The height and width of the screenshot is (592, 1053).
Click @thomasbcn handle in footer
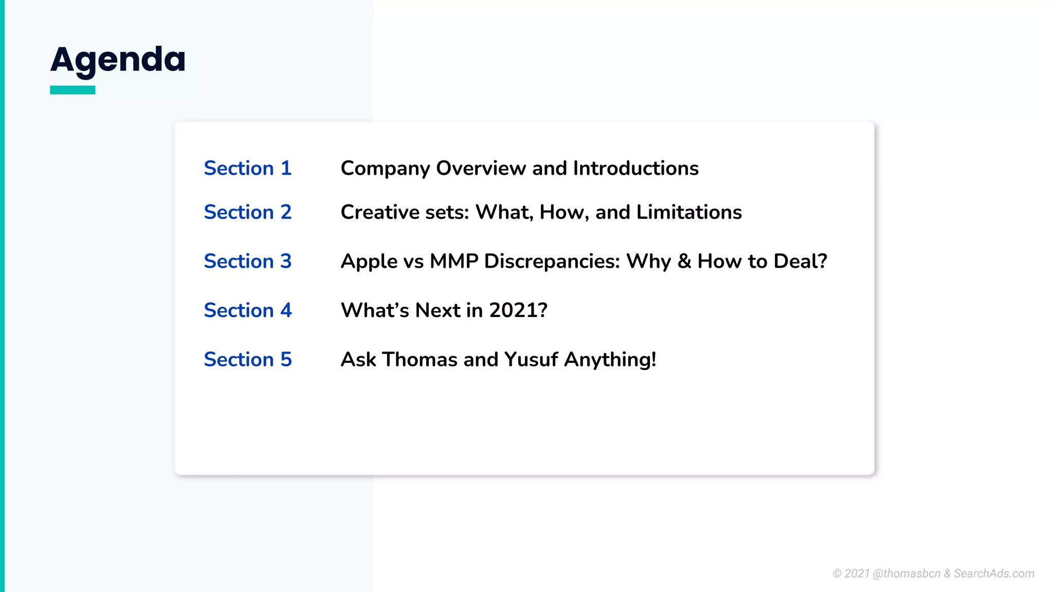pos(906,573)
